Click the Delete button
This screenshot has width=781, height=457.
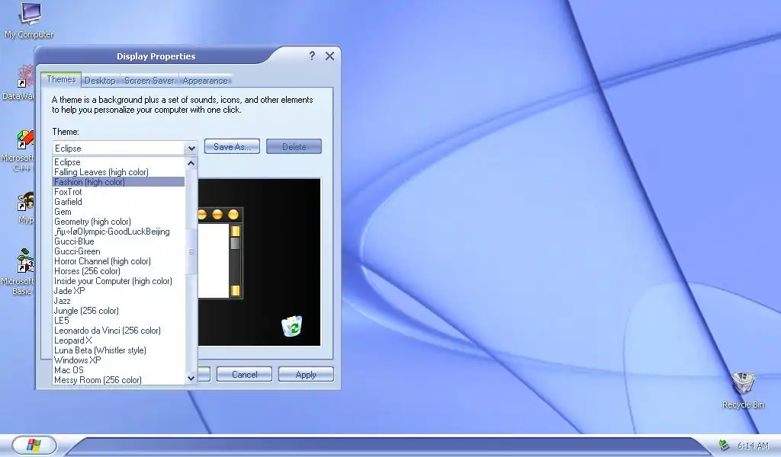(x=294, y=147)
